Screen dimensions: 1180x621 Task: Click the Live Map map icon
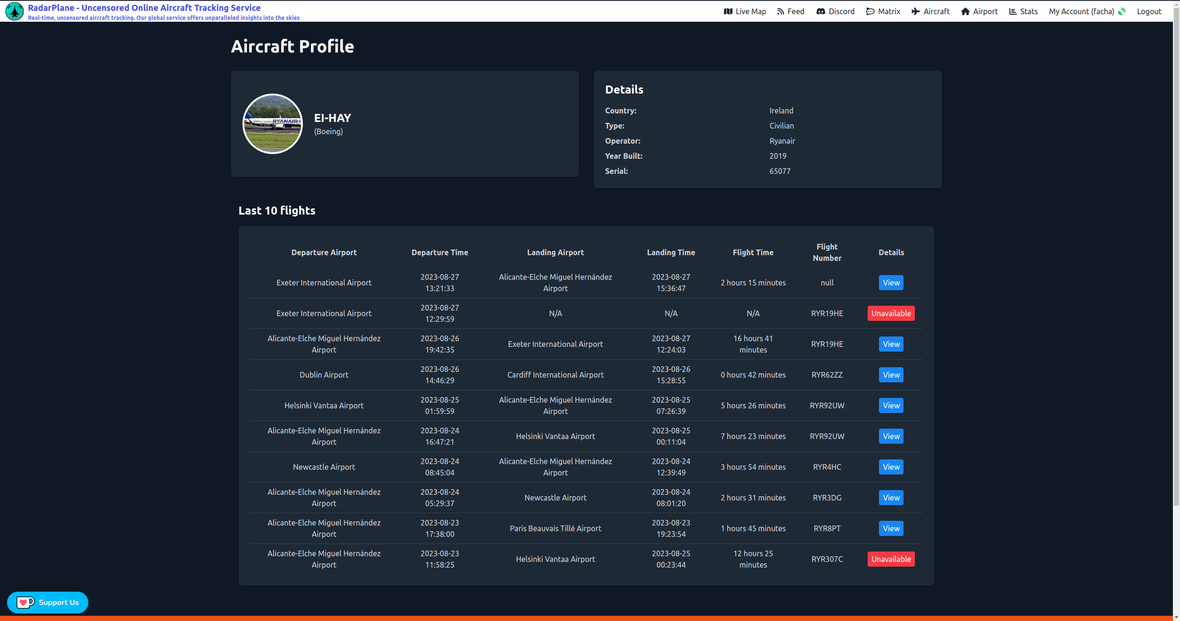728,11
